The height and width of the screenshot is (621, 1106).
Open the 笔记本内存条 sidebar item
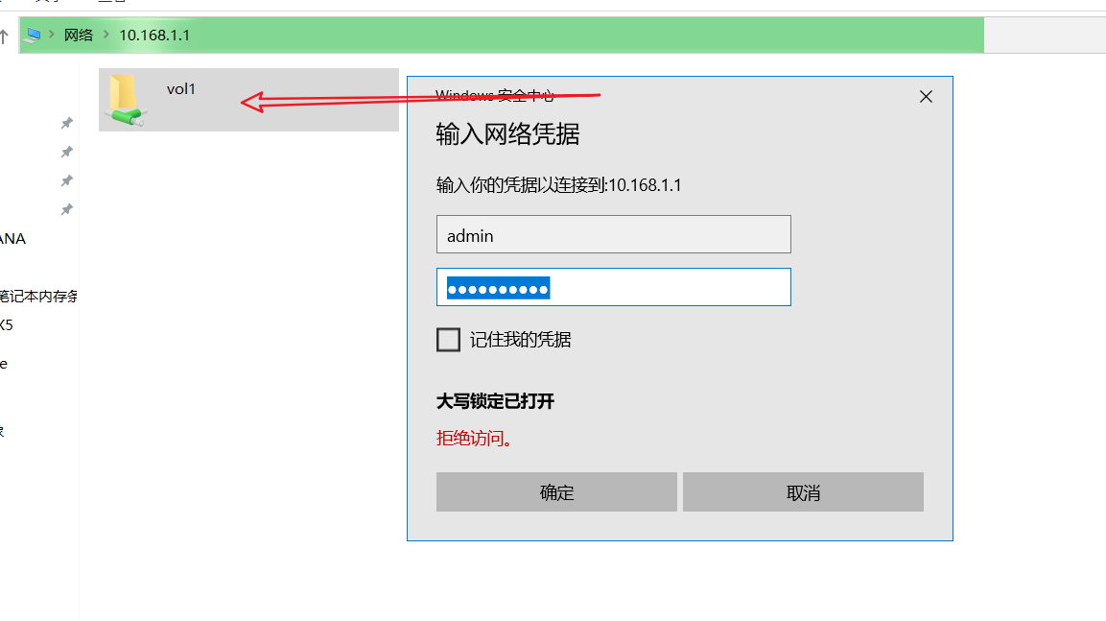38,297
